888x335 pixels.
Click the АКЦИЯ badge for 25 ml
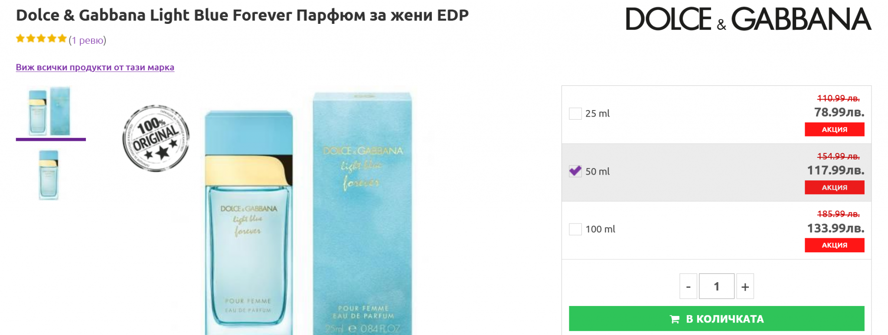tap(834, 130)
